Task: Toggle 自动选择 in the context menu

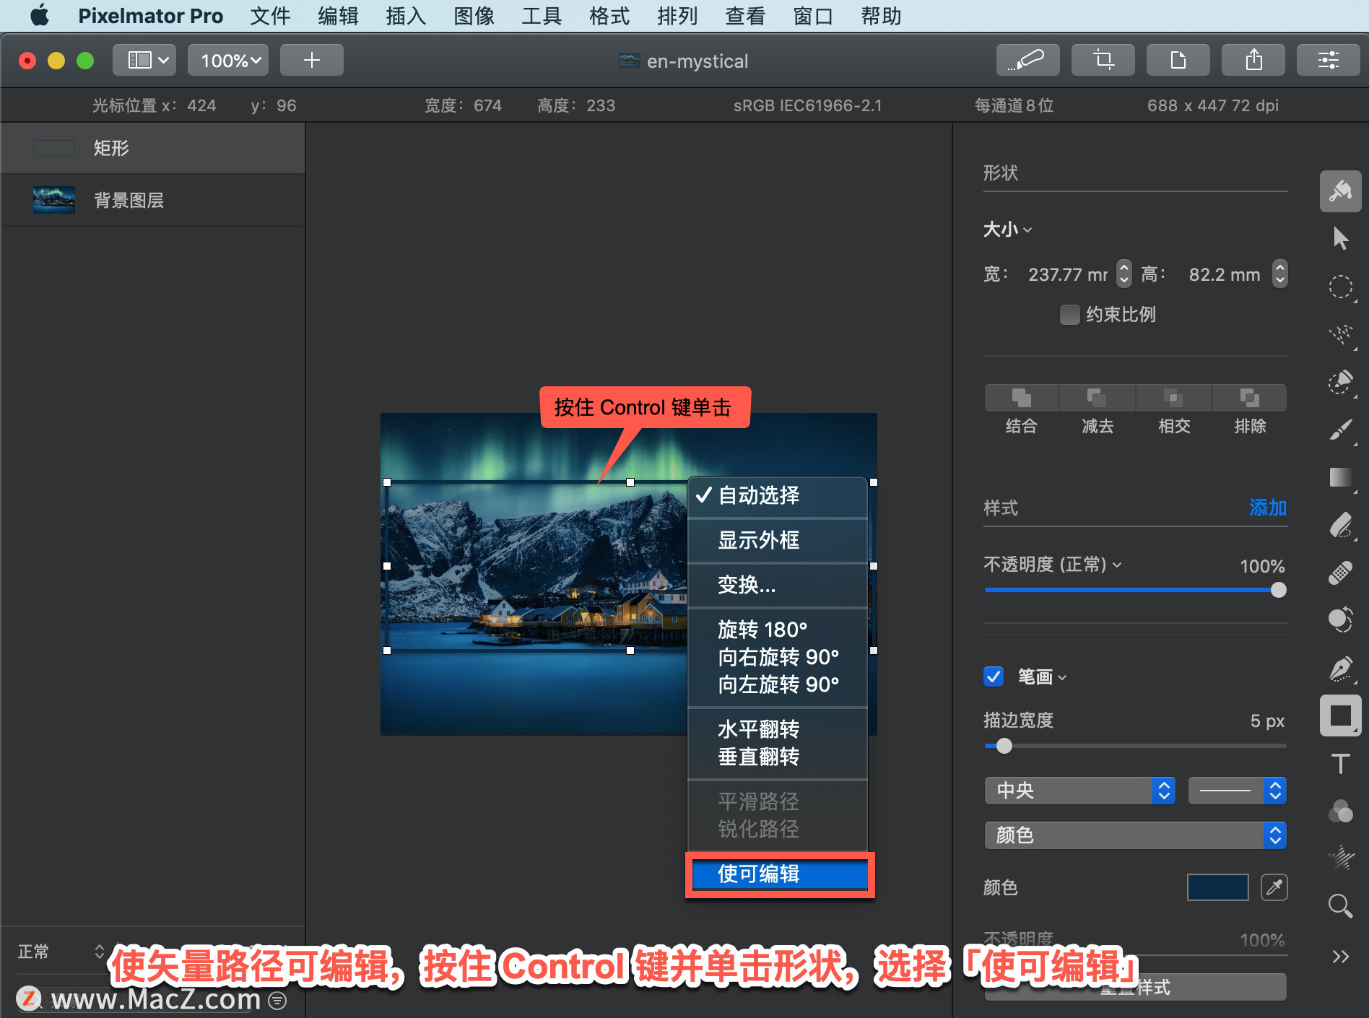Action: pyautogui.click(x=758, y=496)
